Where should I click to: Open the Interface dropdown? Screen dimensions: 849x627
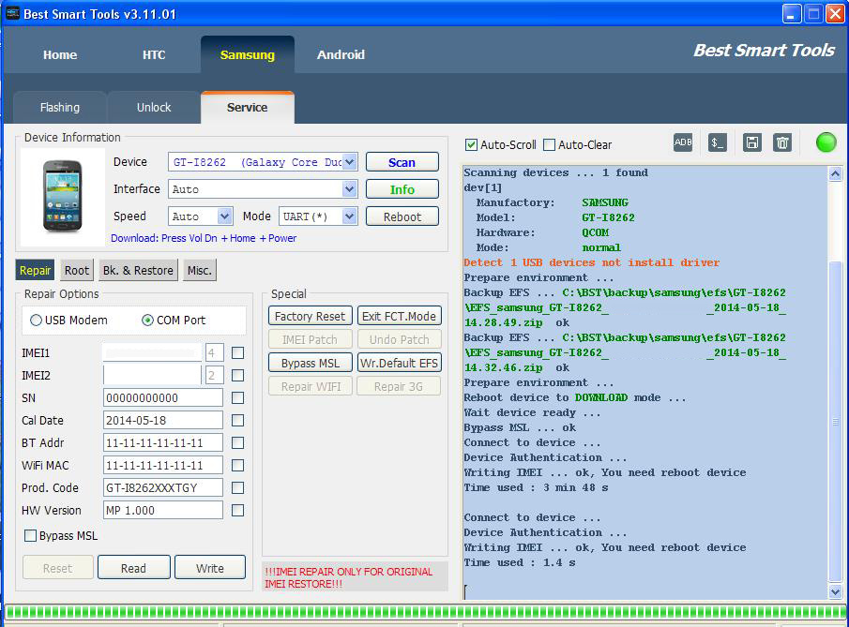tap(349, 189)
